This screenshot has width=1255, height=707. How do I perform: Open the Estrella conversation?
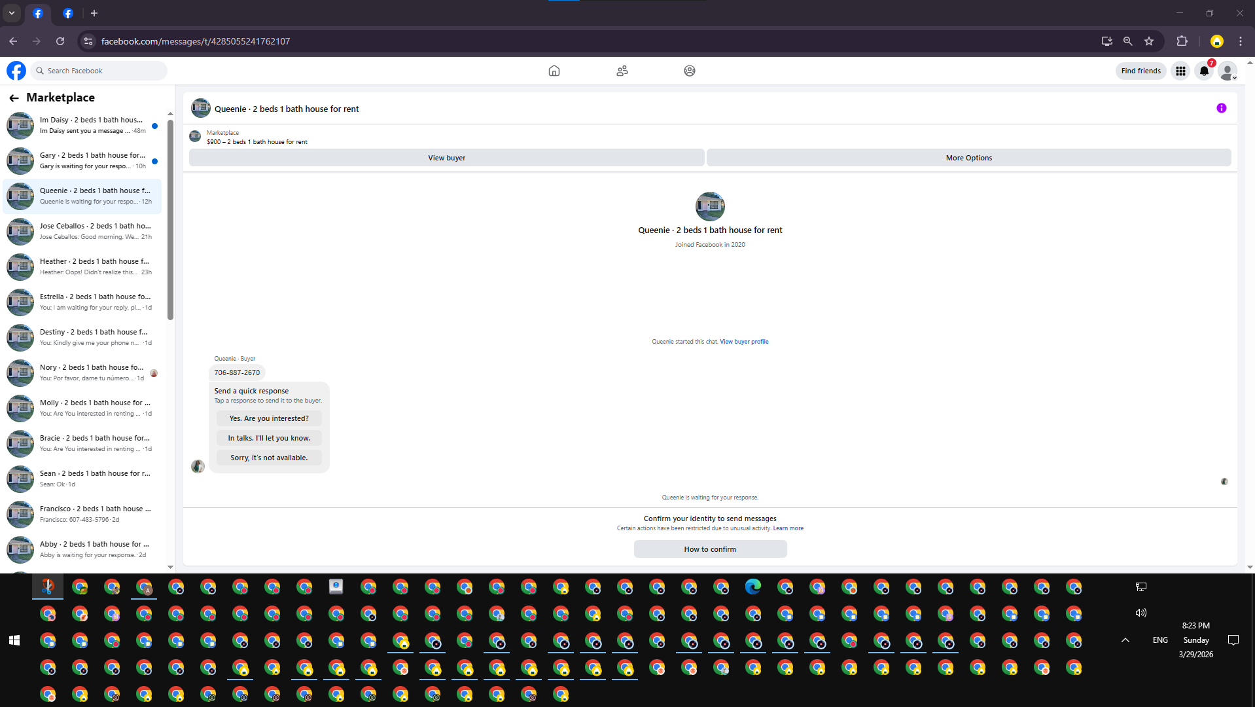point(82,302)
